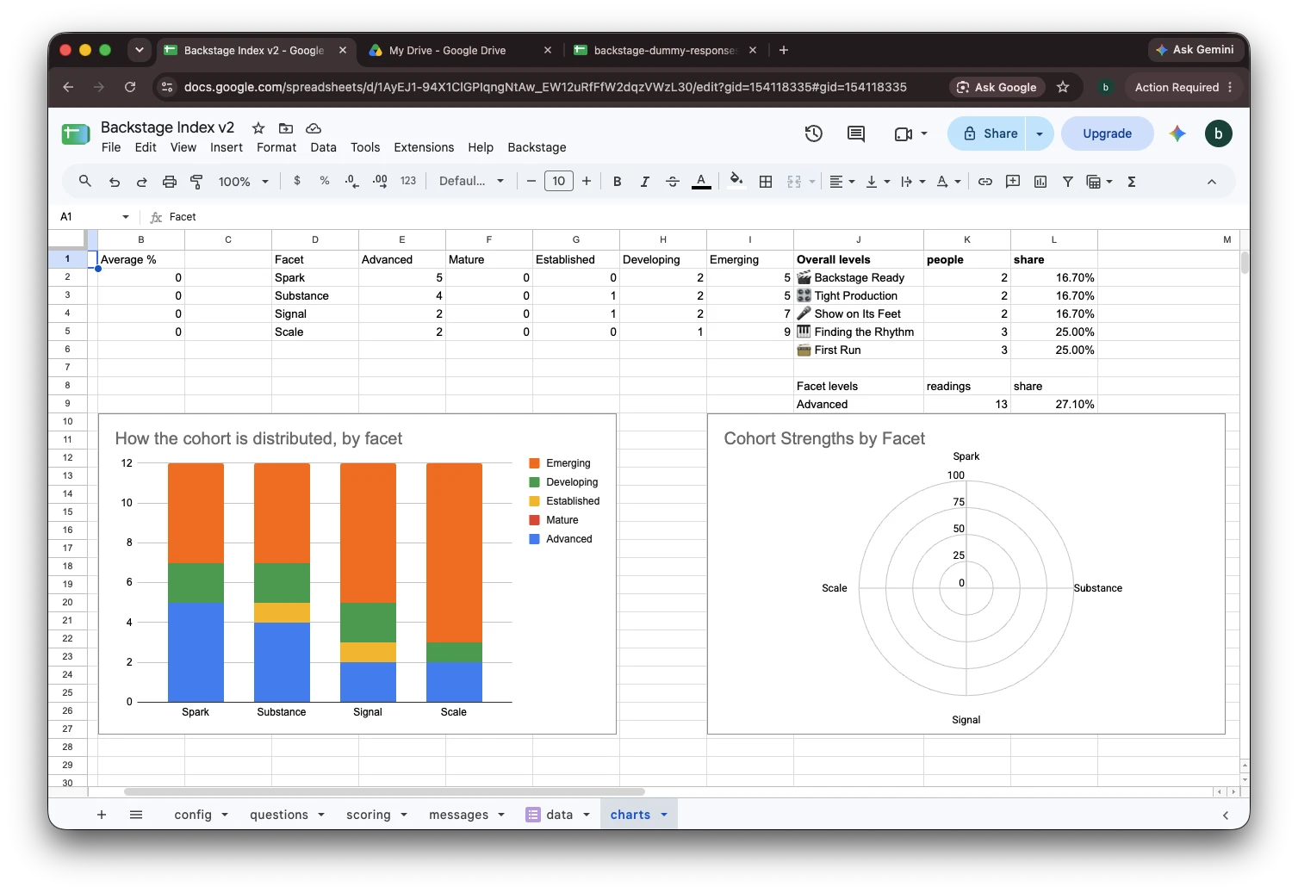Viewport: 1298px width, 893px height.
Task: Click the font size field
Action: pyautogui.click(x=559, y=181)
